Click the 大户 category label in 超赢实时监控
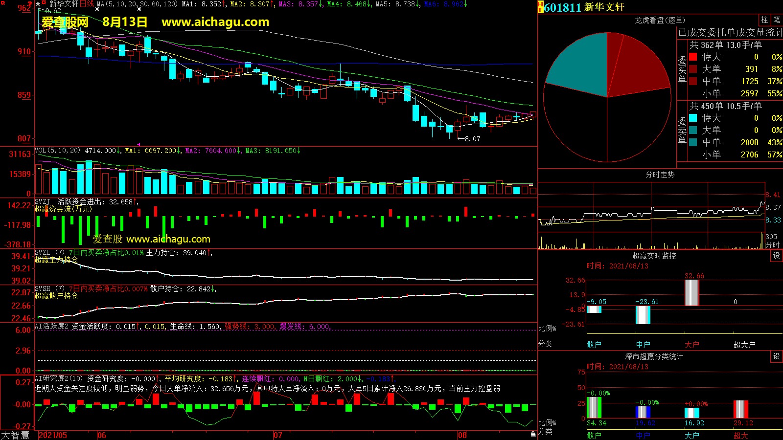The height and width of the screenshot is (440, 783). pyautogui.click(x=691, y=345)
